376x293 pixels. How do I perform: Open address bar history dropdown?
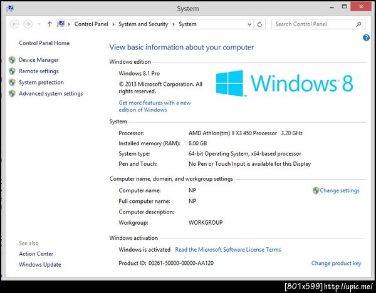(249, 24)
